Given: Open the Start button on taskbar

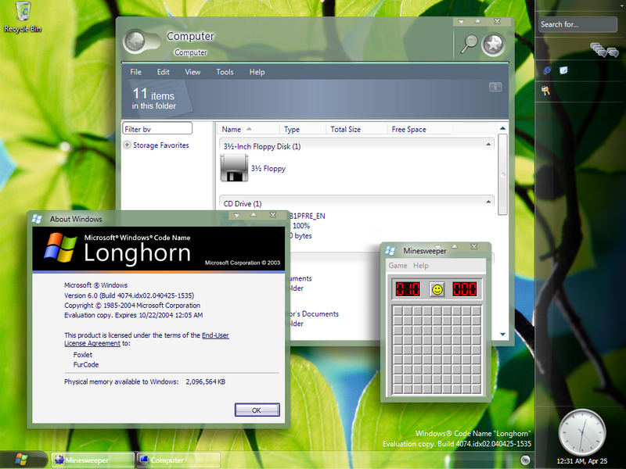Looking at the screenshot, I should (21, 460).
